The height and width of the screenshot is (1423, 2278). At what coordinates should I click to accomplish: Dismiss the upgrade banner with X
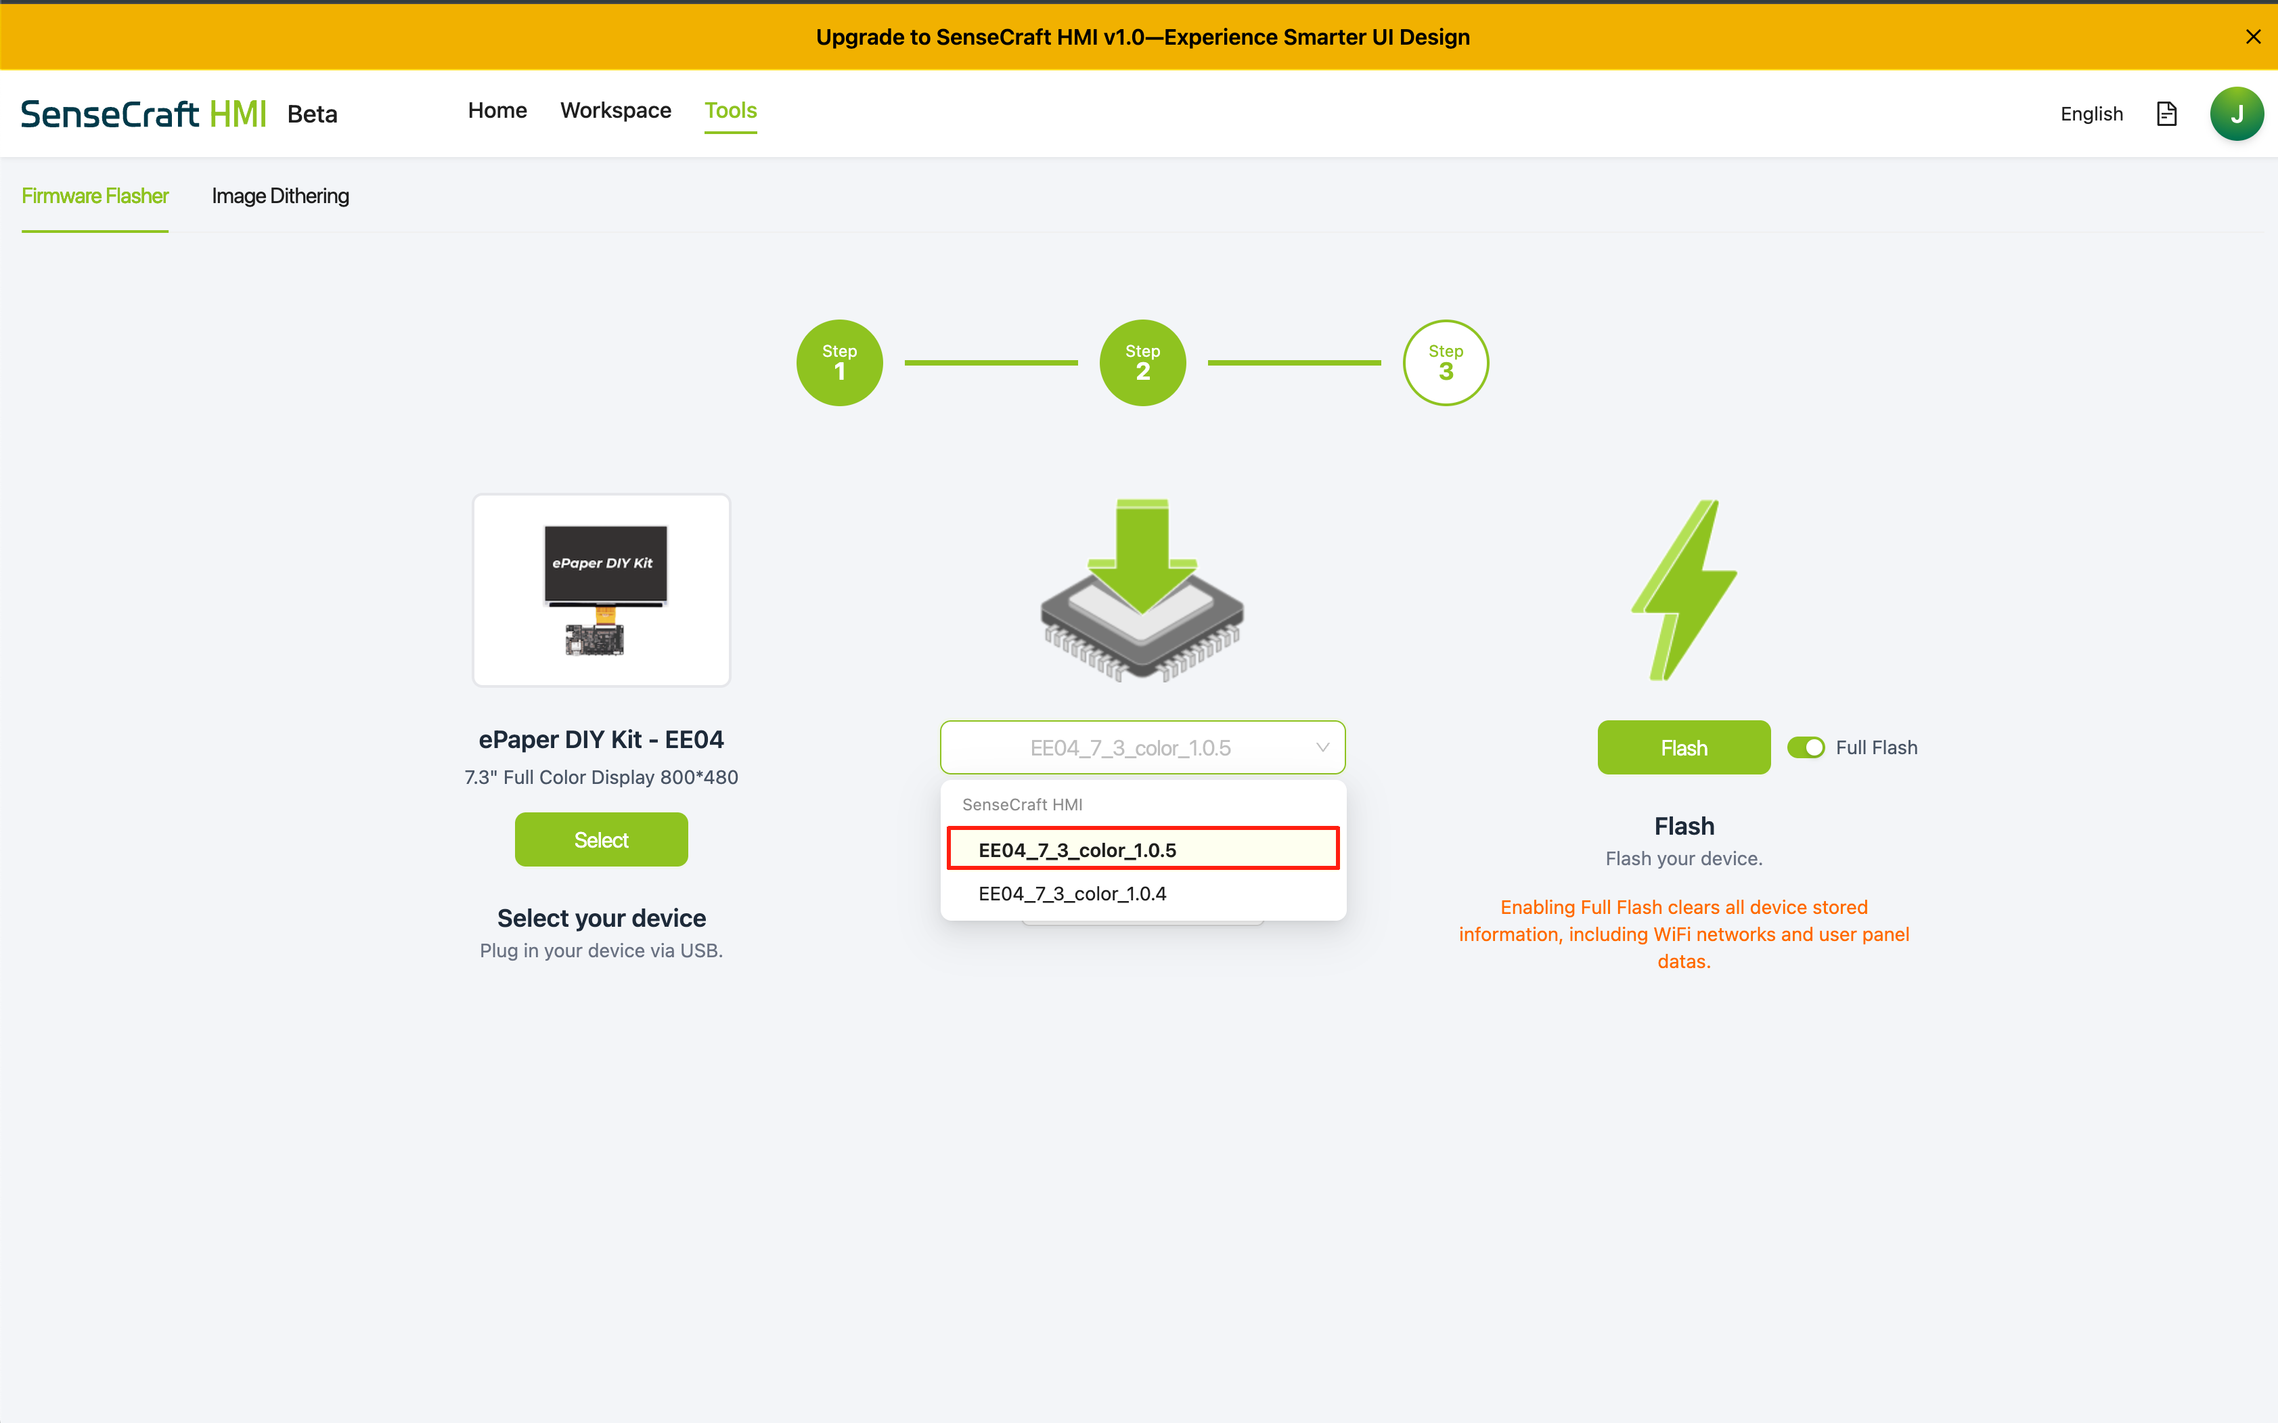click(2252, 37)
